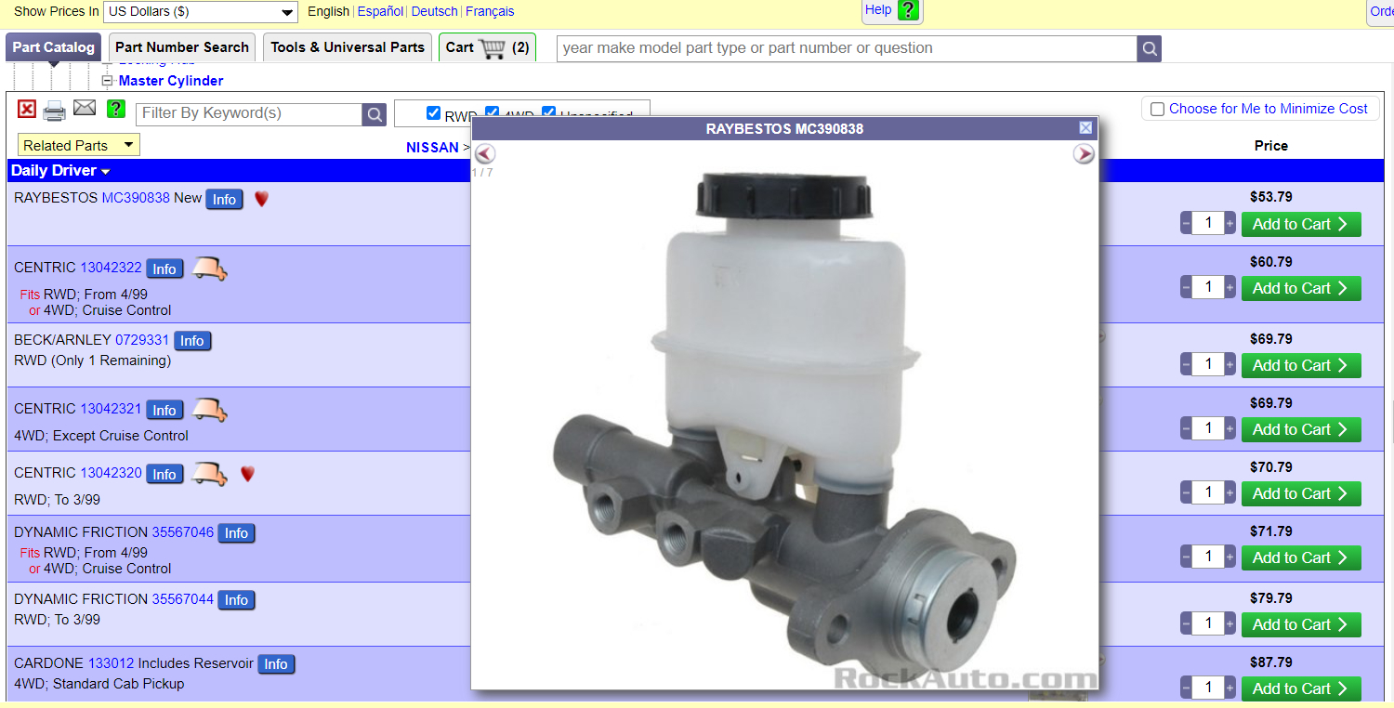
Task: Click Info for BECK/ARNLEY 0729331
Action: tap(192, 341)
